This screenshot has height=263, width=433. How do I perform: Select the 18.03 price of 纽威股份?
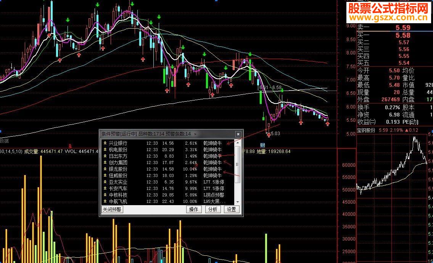pyautogui.click(x=168, y=175)
